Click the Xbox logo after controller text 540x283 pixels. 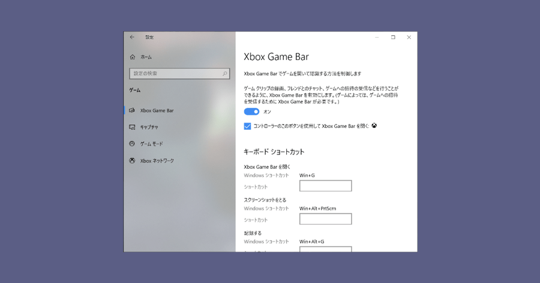[x=374, y=126]
